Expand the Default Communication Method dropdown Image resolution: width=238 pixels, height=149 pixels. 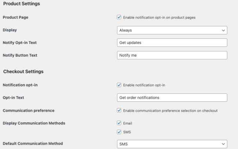pyautogui.click(x=172, y=144)
